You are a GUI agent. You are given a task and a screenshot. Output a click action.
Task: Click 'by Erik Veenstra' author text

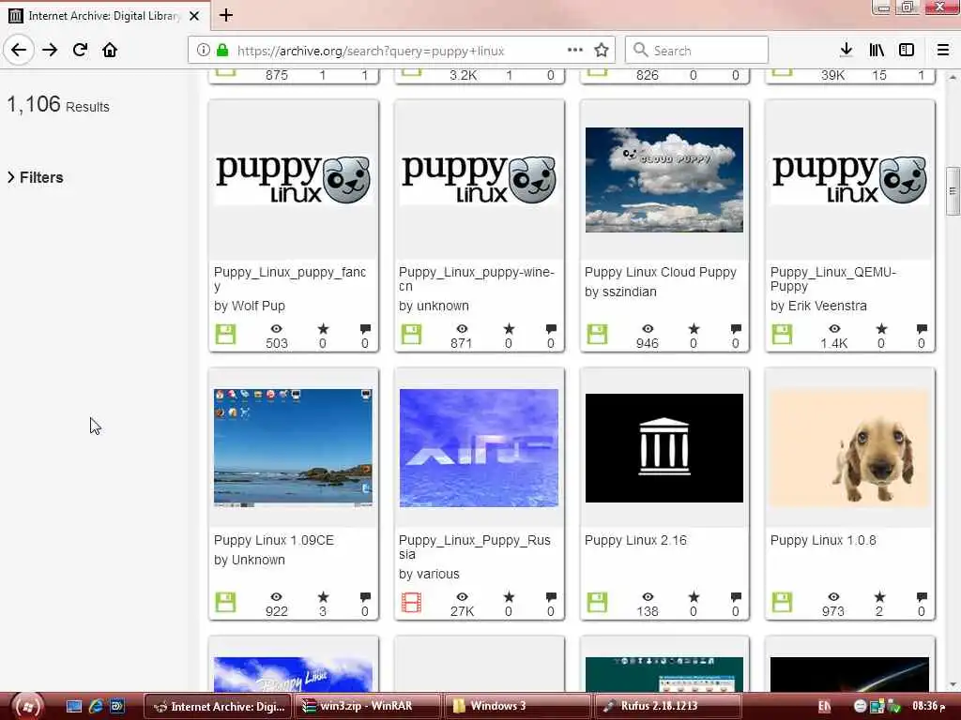click(x=818, y=306)
